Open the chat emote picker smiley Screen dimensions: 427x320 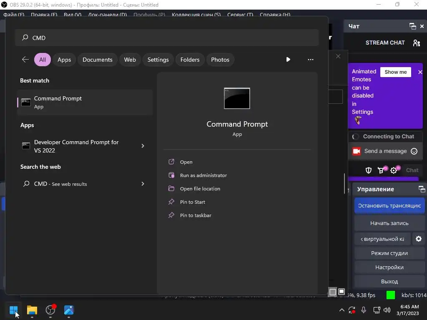coord(414,151)
